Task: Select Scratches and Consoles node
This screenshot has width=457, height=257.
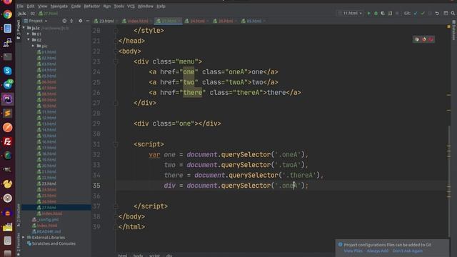Action: pos(51,243)
